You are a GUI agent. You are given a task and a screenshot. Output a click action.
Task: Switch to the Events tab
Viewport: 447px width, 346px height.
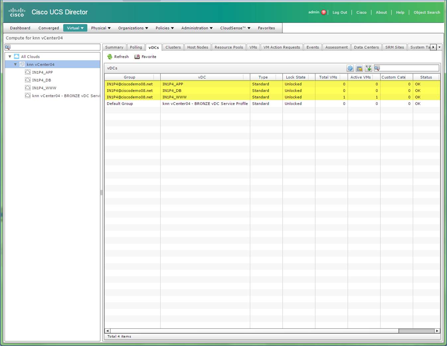tap(313, 47)
